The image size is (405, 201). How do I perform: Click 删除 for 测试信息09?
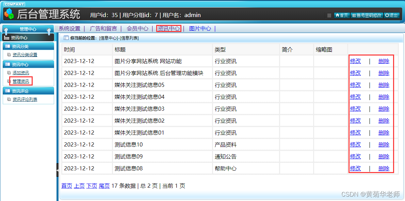(384, 156)
